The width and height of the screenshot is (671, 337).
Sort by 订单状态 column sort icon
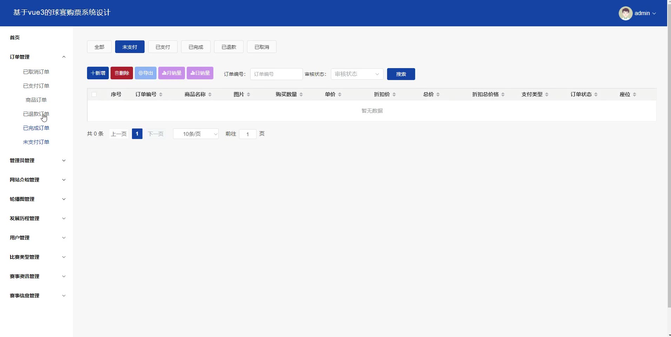(596, 94)
